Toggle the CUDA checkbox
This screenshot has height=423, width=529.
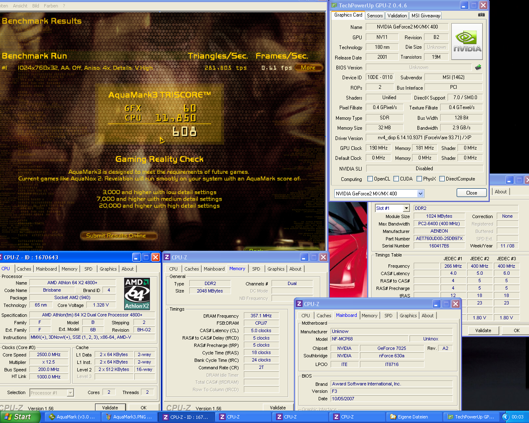[396, 179]
